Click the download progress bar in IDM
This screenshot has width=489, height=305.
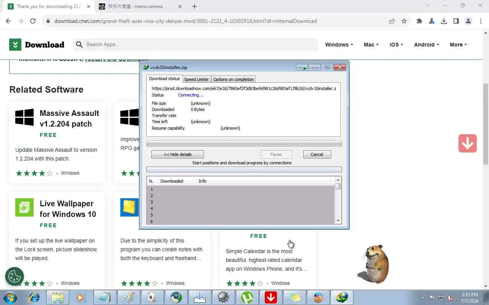pos(244,144)
